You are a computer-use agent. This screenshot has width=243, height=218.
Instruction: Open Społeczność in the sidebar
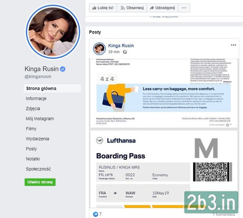click(x=38, y=169)
